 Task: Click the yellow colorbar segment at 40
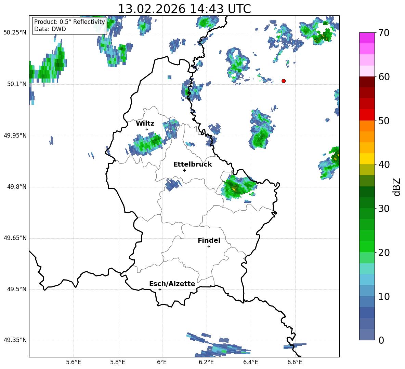pos(367,159)
